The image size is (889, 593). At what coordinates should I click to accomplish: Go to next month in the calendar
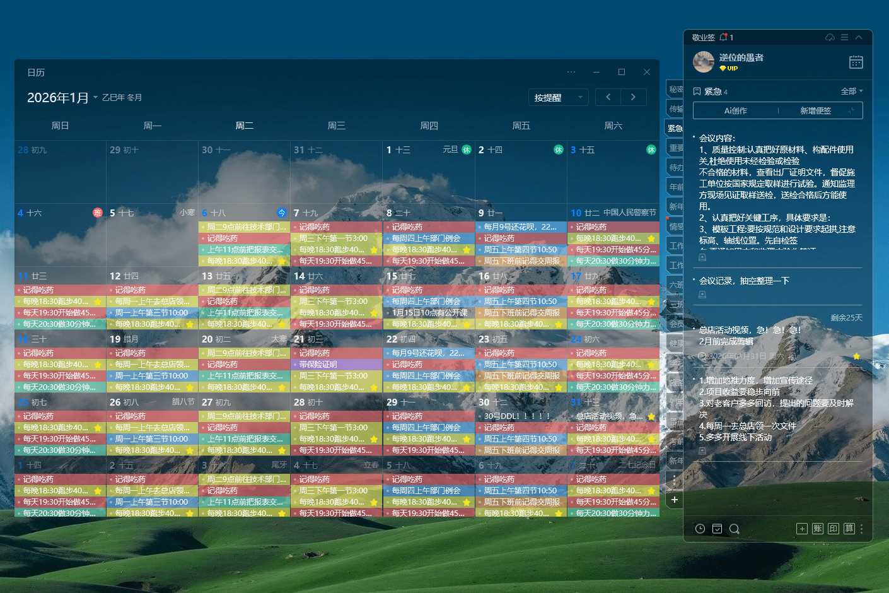click(633, 97)
